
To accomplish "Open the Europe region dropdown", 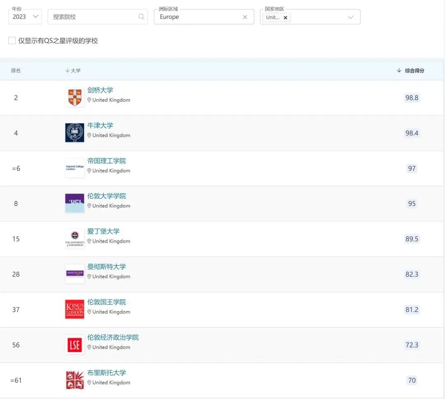I will (204, 17).
